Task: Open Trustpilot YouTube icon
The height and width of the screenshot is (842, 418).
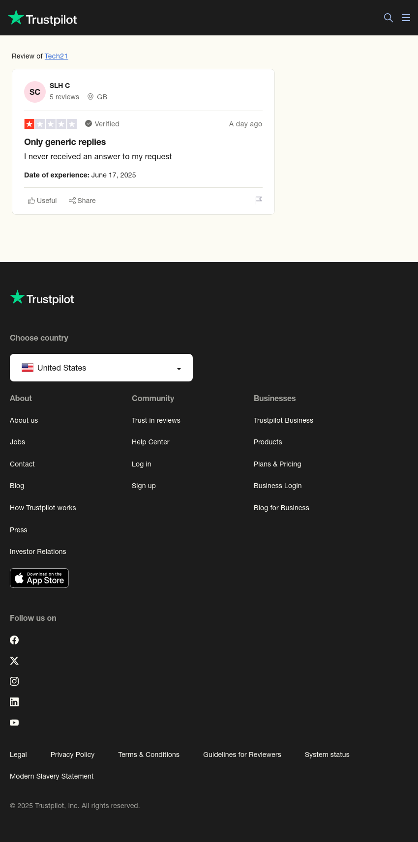Action: (14, 723)
